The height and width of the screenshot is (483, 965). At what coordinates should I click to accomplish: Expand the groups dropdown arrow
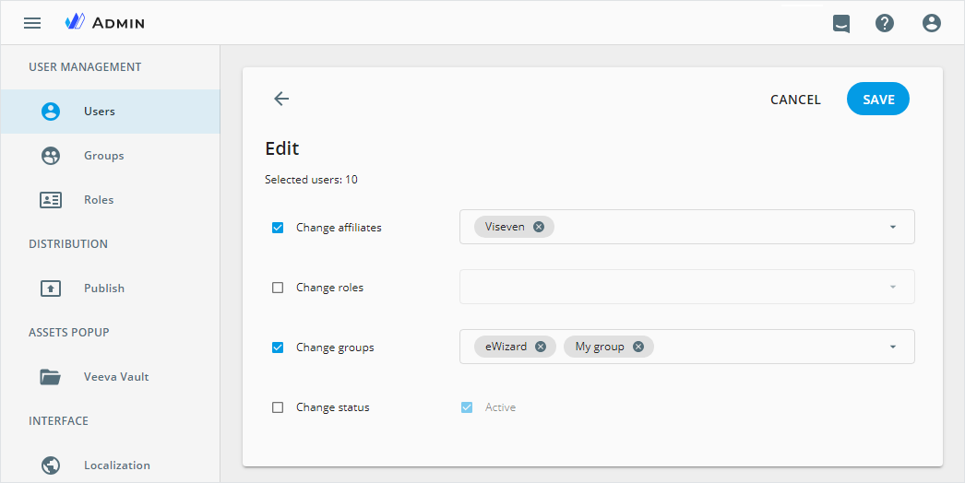[892, 347]
